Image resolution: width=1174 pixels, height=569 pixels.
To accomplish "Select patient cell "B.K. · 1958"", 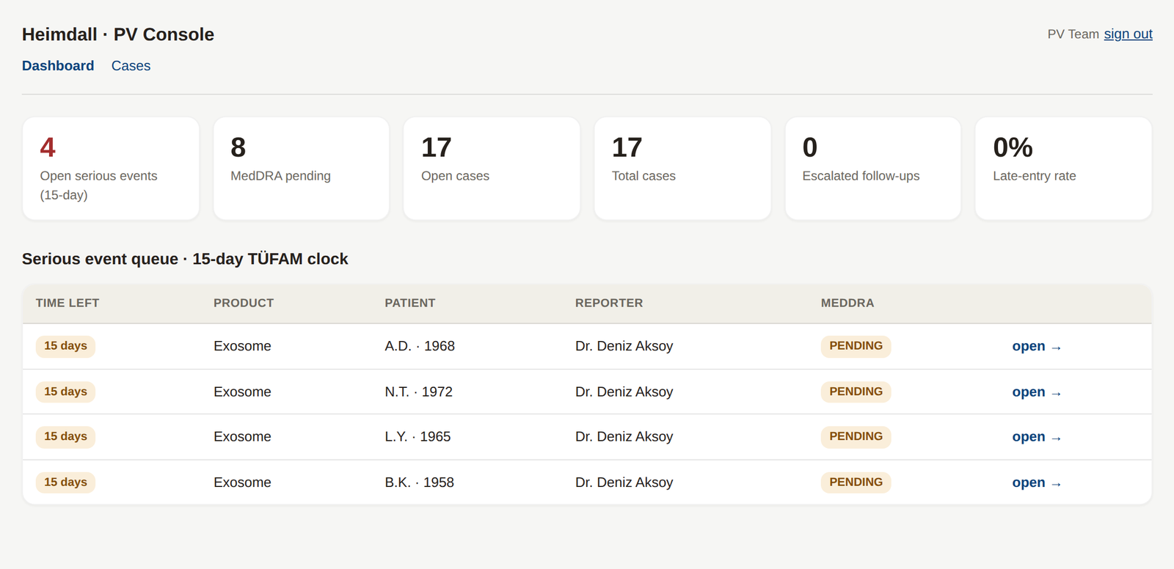I will point(419,482).
